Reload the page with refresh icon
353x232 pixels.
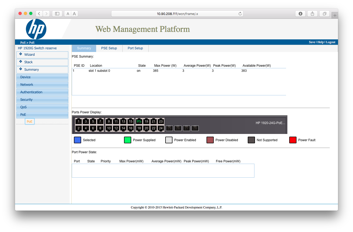tap(240, 14)
